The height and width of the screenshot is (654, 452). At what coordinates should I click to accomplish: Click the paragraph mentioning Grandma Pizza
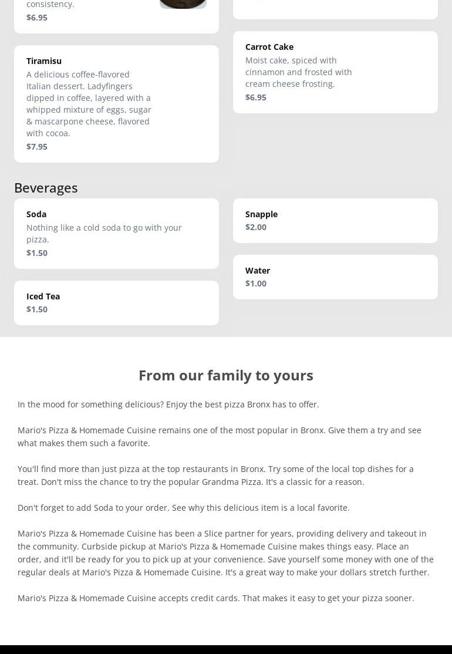pos(215,476)
